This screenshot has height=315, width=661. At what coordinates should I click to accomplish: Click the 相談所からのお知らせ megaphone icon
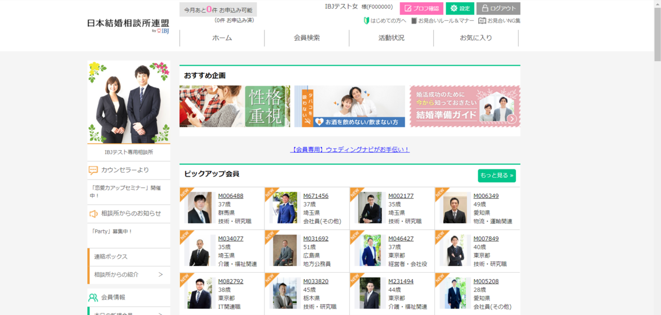(93, 213)
